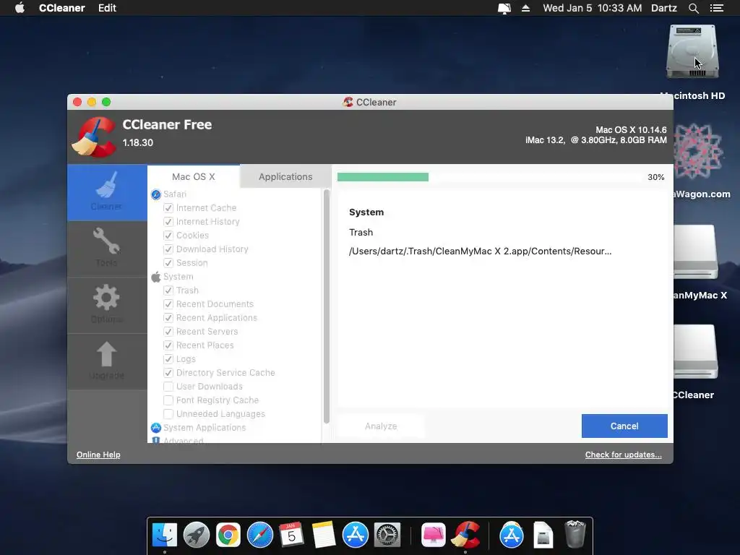The image size is (740, 555).
Task: Toggle Recent Documents checkbox
Action: (168, 304)
